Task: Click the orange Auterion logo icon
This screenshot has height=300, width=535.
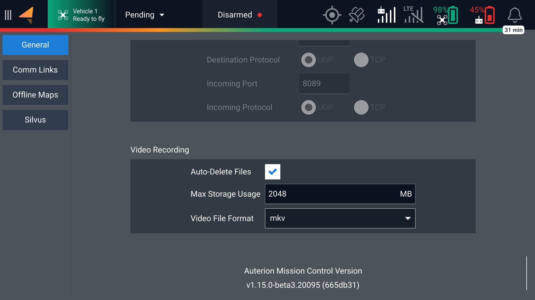Action: coord(26,15)
